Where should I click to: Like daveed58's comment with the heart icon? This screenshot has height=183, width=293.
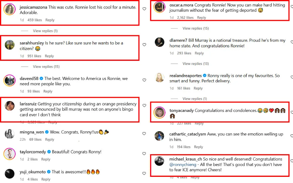[x=144, y=80]
